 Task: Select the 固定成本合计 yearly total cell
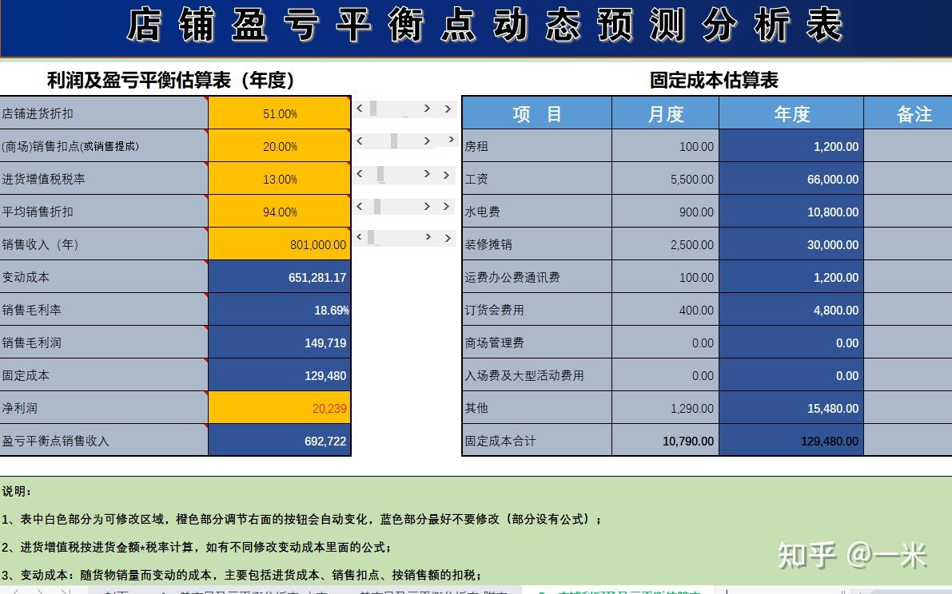point(791,440)
